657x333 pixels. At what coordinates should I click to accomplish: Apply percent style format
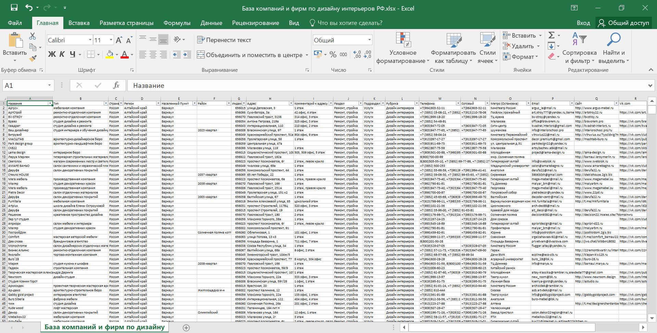point(333,54)
